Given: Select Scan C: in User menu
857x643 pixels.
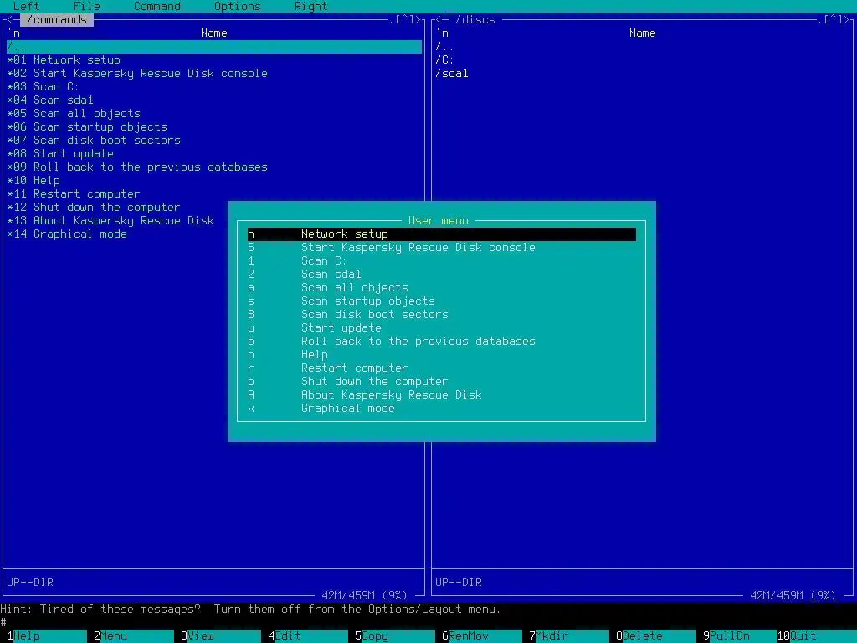Looking at the screenshot, I should (442, 261).
